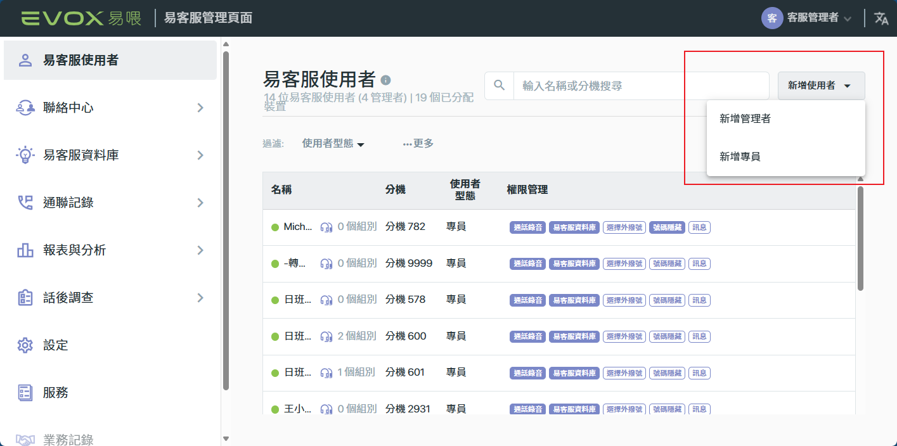Open 設定 gear icon in sidebar
The image size is (897, 446).
pos(25,345)
